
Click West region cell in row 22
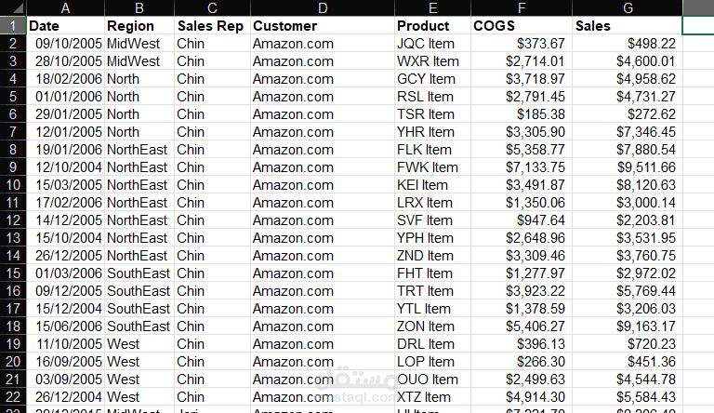coord(139,397)
